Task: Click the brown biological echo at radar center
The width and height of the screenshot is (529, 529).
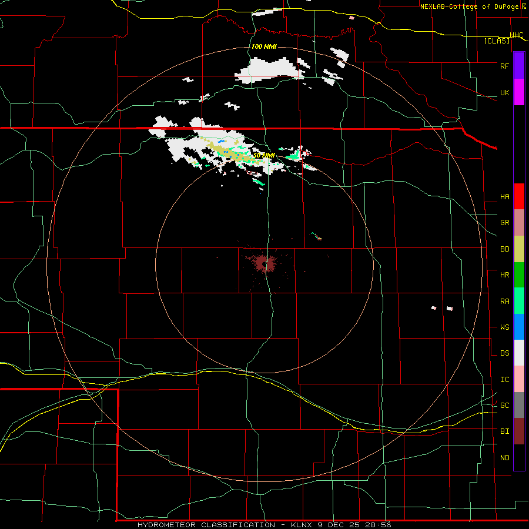Action: pyautogui.click(x=264, y=263)
